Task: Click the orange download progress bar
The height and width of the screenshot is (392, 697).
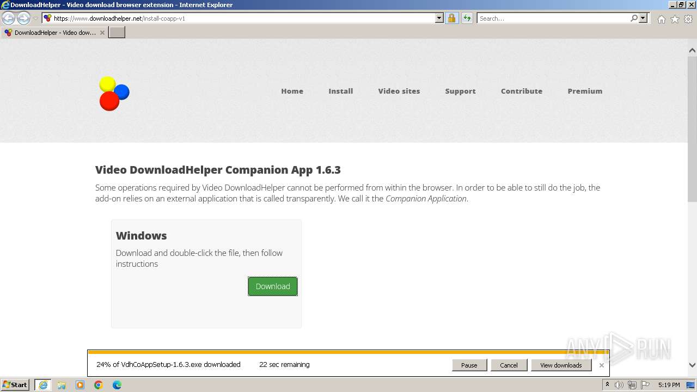Action: coord(348,352)
